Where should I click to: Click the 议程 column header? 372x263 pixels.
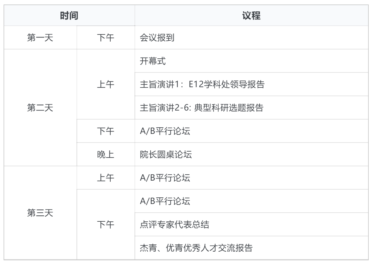coord(252,16)
